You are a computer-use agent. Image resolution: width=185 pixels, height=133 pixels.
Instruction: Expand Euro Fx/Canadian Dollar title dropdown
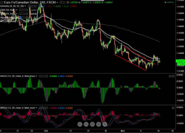pyautogui.click(x=57, y=2)
